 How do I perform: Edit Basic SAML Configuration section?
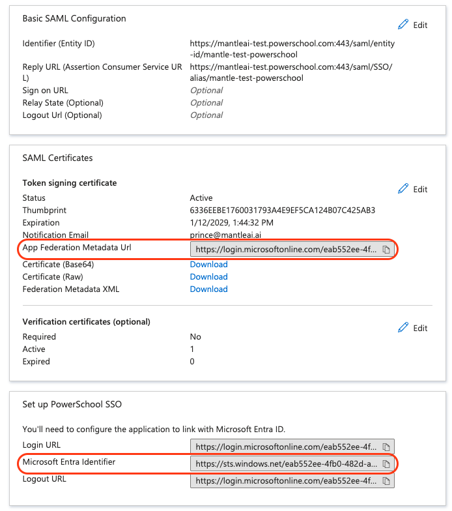(420, 25)
